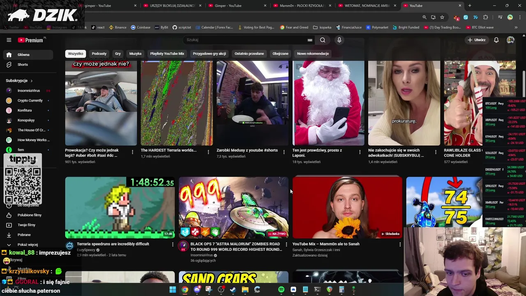Screen dimensions: 526x296
Task: Open Shorts from the sidebar
Action: click(28, 65)
